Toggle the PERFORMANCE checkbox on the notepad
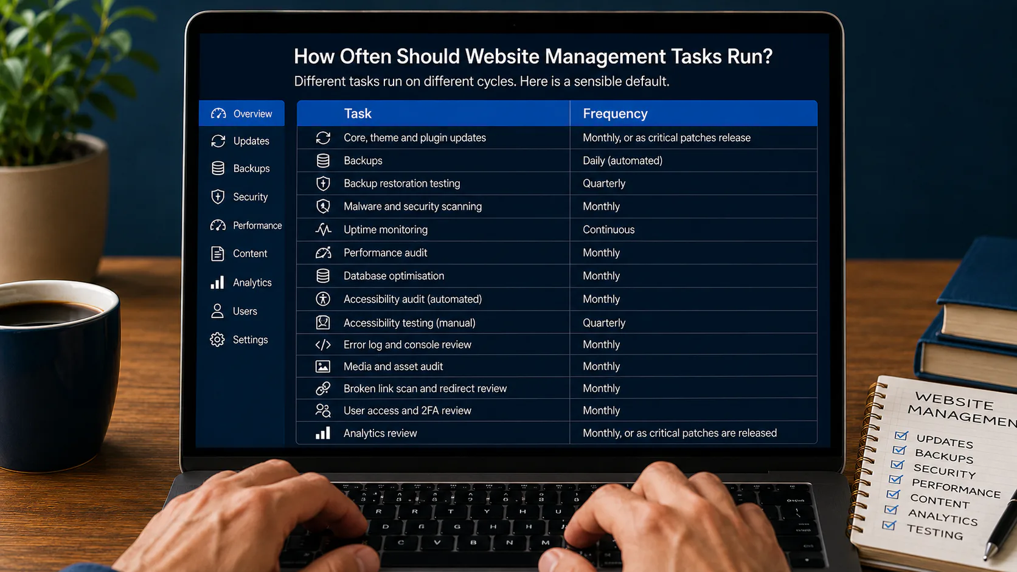Screen dimensions: 1017x572 tap(895, 479)
